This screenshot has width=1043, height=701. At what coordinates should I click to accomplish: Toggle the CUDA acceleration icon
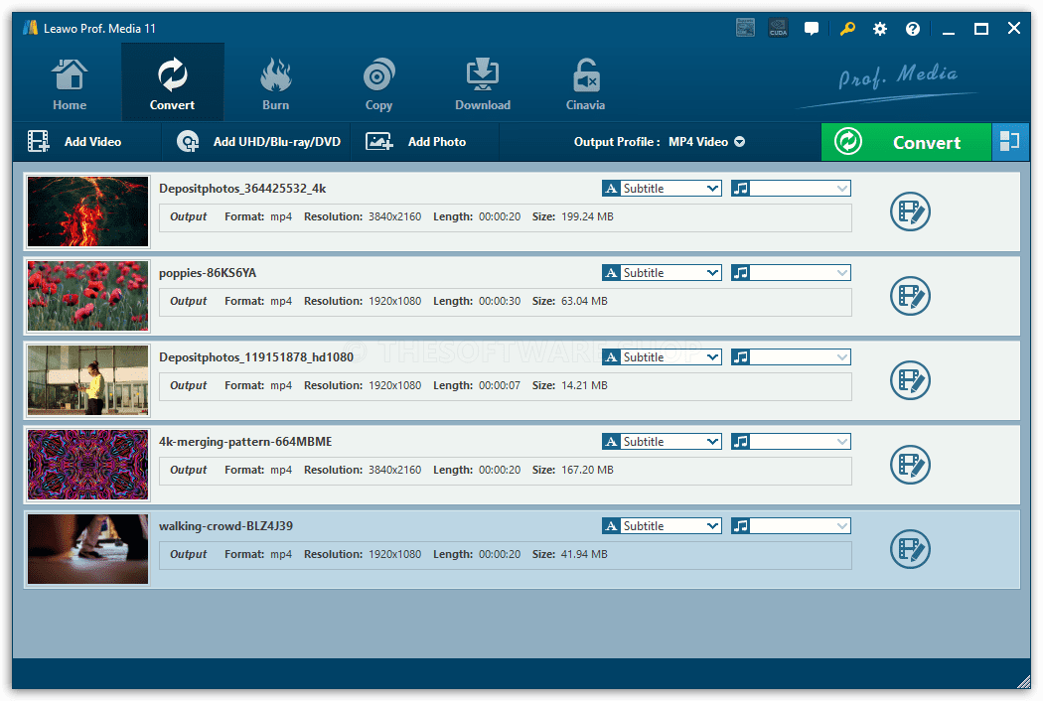click(x=778, y=29)
